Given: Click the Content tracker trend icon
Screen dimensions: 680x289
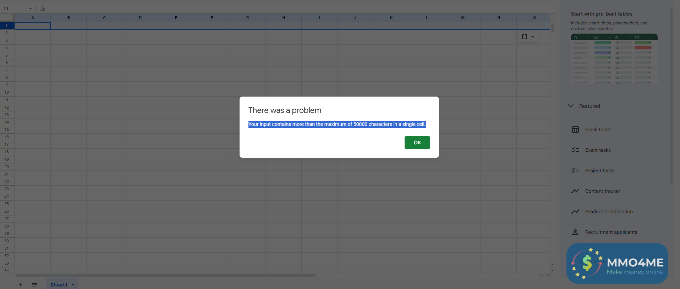Looking at the screenshot, I should click(575, 191).
